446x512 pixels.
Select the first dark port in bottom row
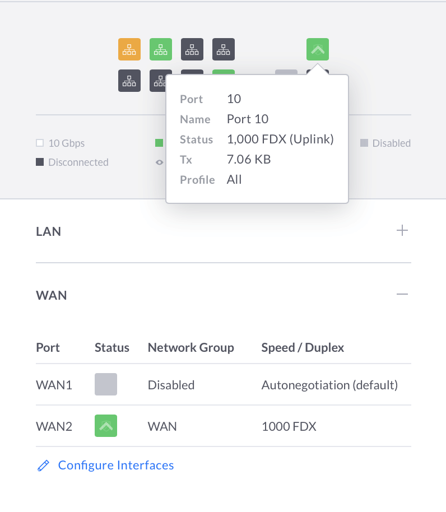(x=129, y=80)
